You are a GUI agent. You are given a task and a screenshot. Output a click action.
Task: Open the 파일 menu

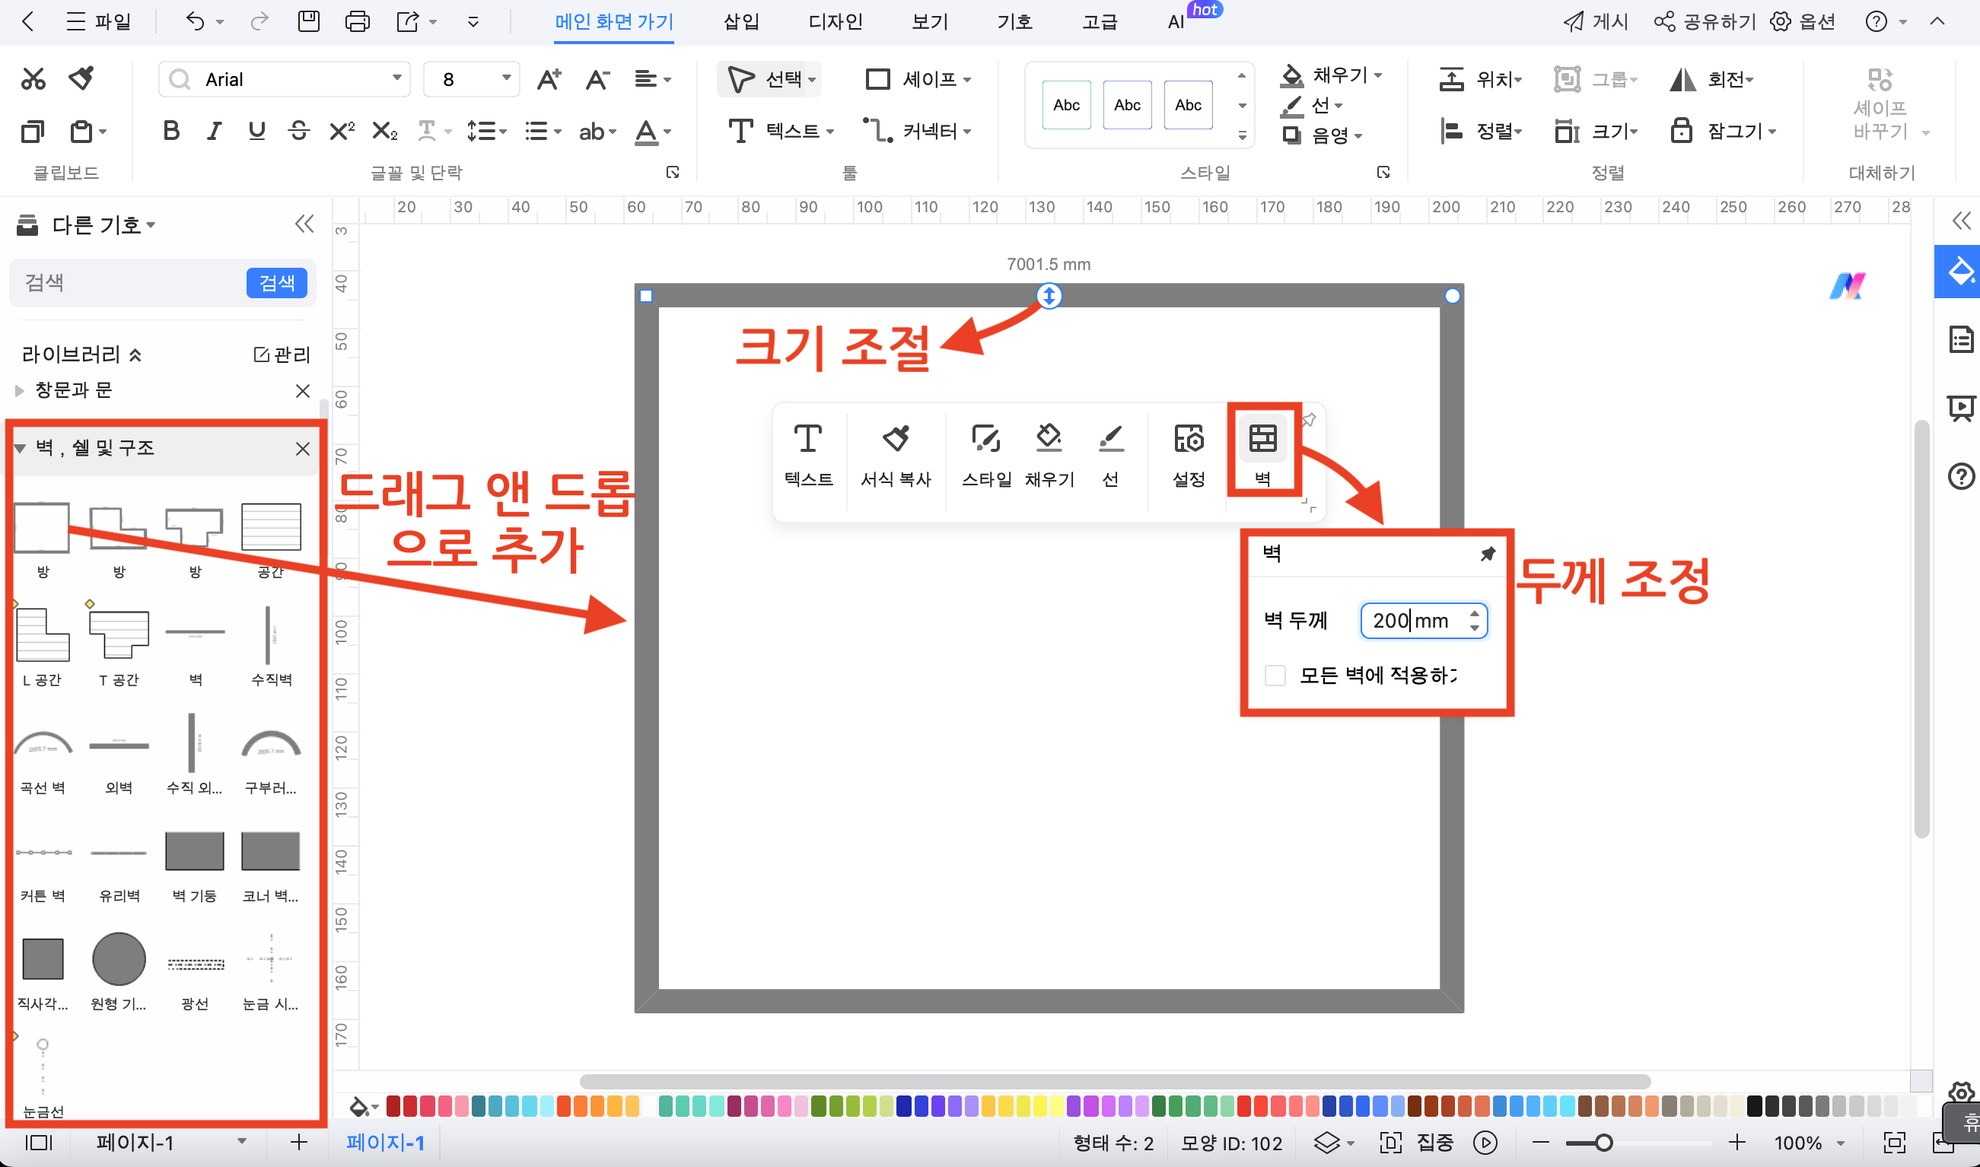(98, 21)
